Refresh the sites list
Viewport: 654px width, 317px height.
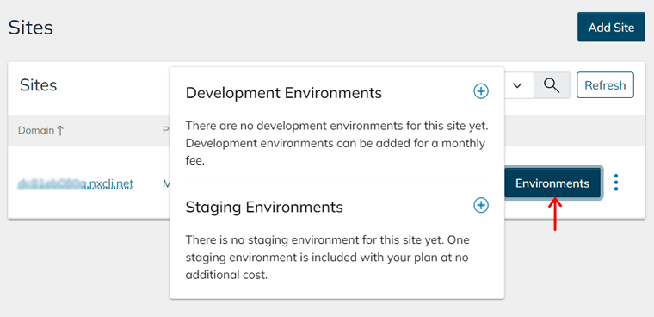click(x=605, y=85)
